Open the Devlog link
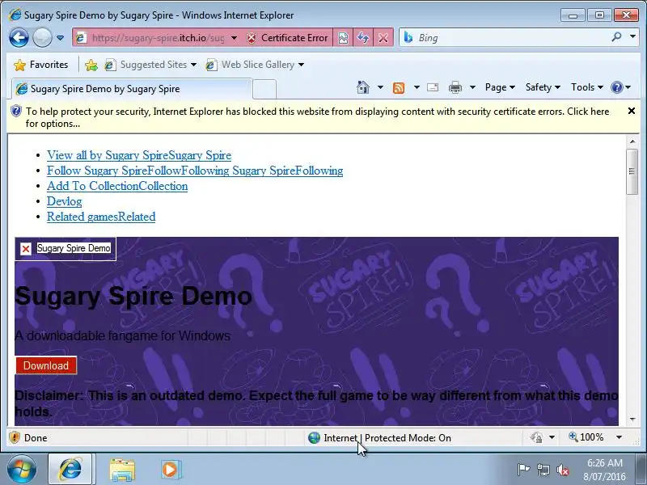Screen dimensions: 647x485 coord(65,201)
